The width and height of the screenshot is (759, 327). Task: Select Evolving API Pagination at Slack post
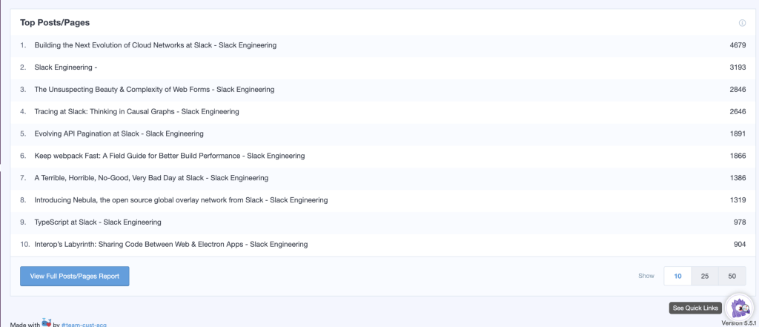[x=119, y=134]
